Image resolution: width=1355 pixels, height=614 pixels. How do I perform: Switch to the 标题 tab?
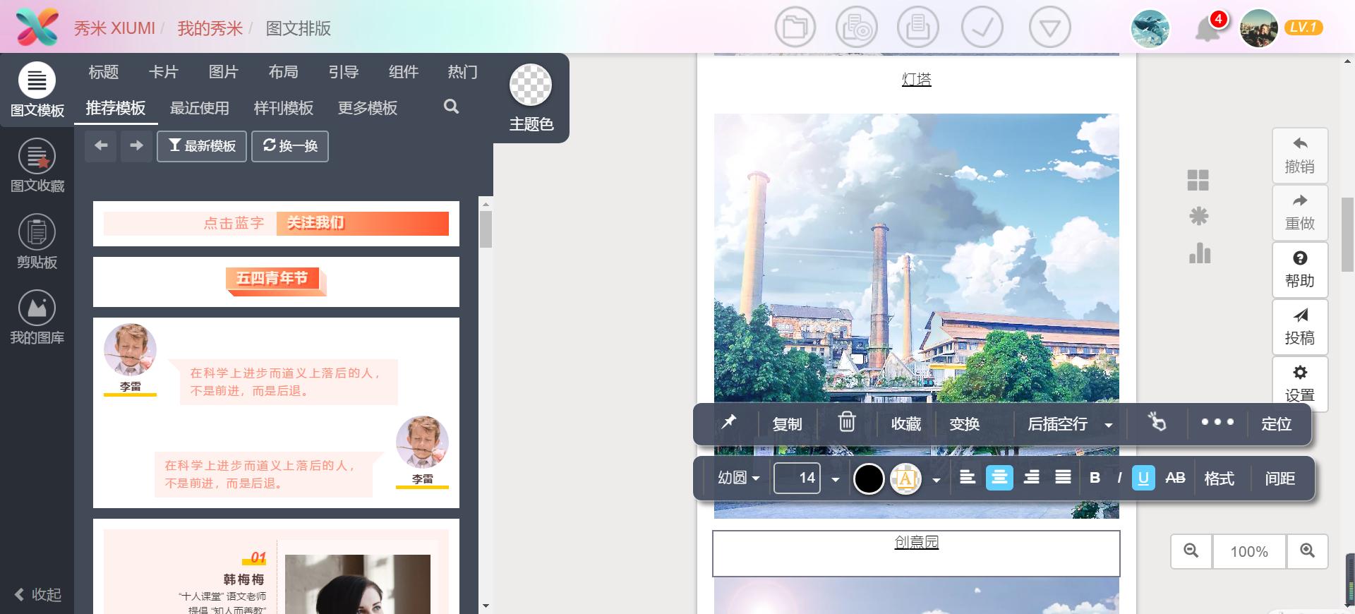click(x=104, y=72)
